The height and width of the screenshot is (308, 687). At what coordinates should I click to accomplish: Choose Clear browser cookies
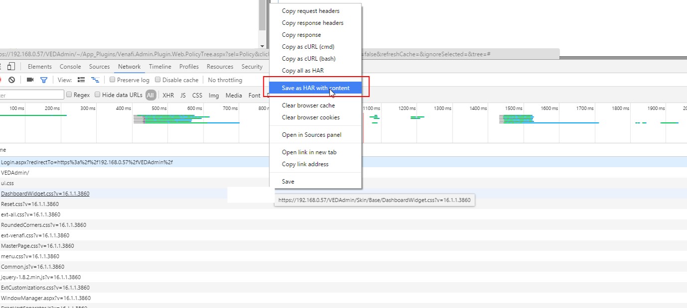(316, 117)
